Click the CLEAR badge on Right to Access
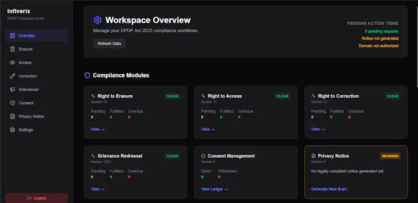Screen dimensions: 418x203 282,96
